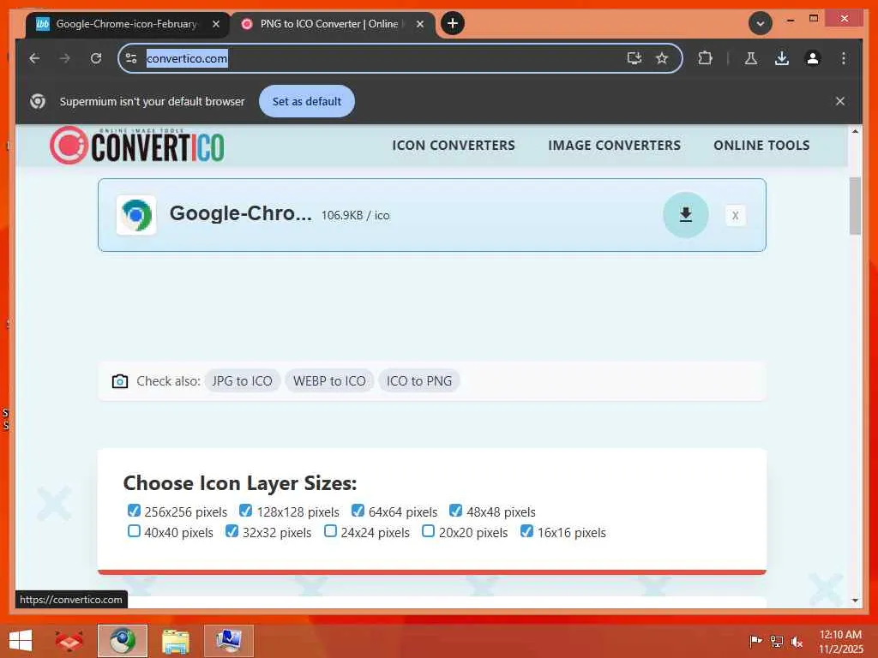878x658 pixels.
Task: Click the muted volume tray icon
Action: pyautogui.click(x=797, y=641)
